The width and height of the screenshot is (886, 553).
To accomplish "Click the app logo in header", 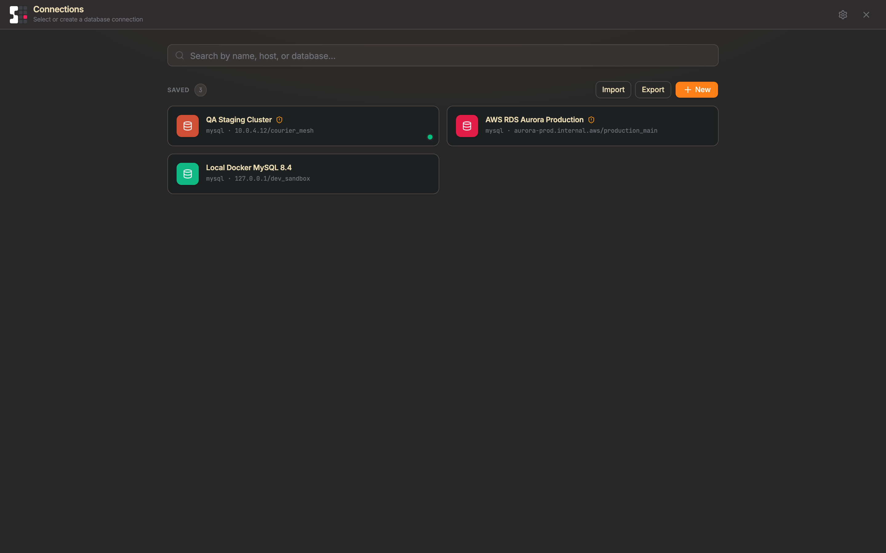I will click(18, 15).
